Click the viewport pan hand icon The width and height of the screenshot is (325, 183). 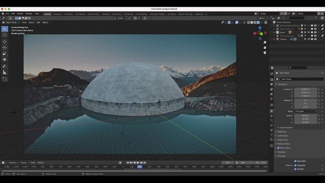pyautogui.click(x=265, y=47)
